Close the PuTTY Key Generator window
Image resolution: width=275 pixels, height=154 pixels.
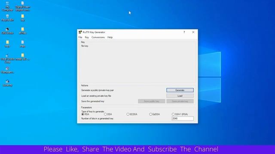pos(193,32)
